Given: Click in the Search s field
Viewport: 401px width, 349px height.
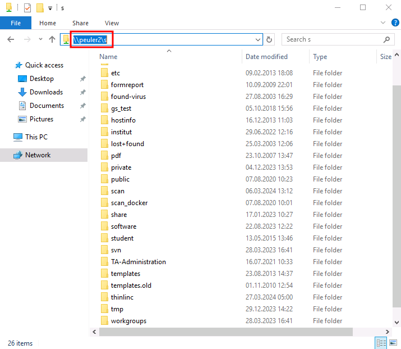Looking at the screenshot, I should (334, 39).
